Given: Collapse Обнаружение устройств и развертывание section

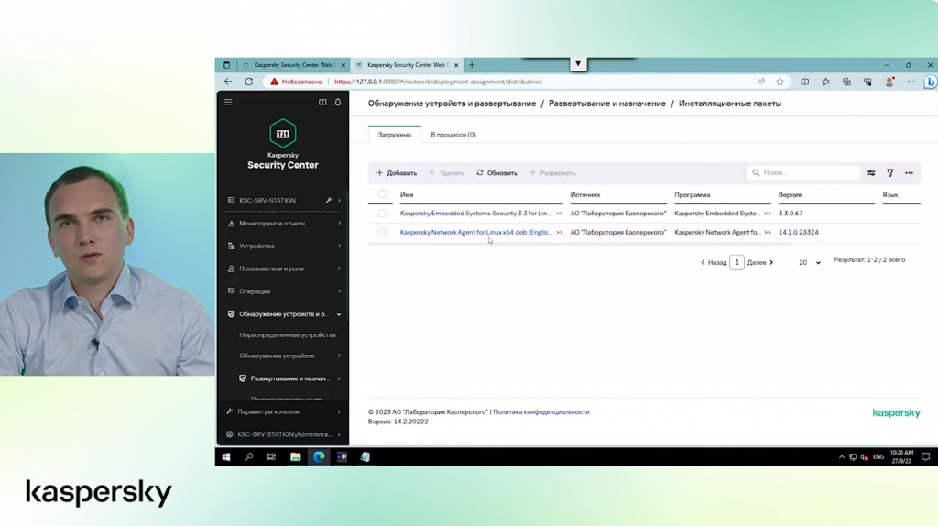Looking at the screenshot, I should click(284, 314).
